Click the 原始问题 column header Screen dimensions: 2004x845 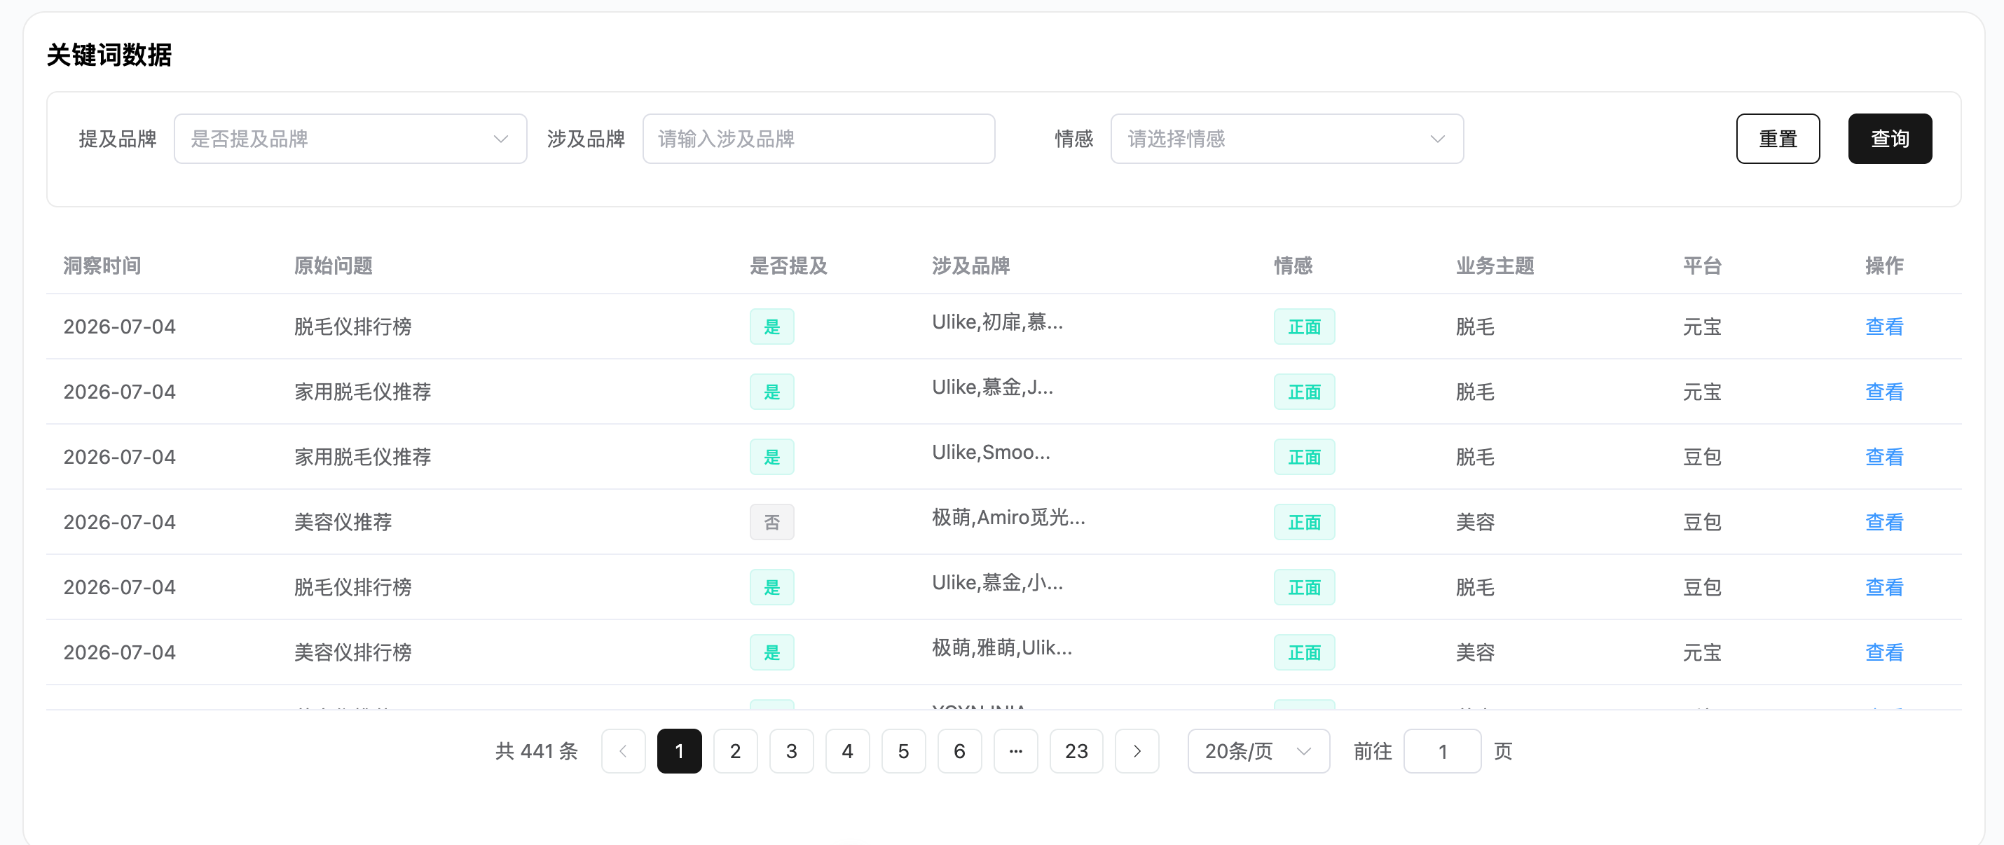[333, 266]
